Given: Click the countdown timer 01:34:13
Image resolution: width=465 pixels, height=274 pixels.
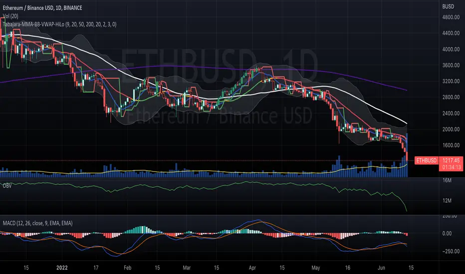Looking at the screenshot, I should [451, 167].
